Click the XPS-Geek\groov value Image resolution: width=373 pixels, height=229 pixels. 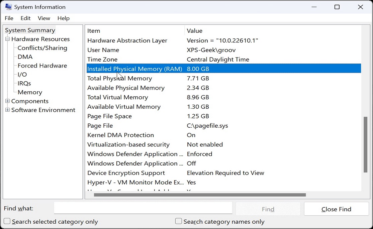pos(211,50)
